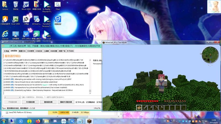The width and height of the screenshot is (221, 124).
Task: Open the 新建文件夹 folder on desktop
Action: pos(36,6)
